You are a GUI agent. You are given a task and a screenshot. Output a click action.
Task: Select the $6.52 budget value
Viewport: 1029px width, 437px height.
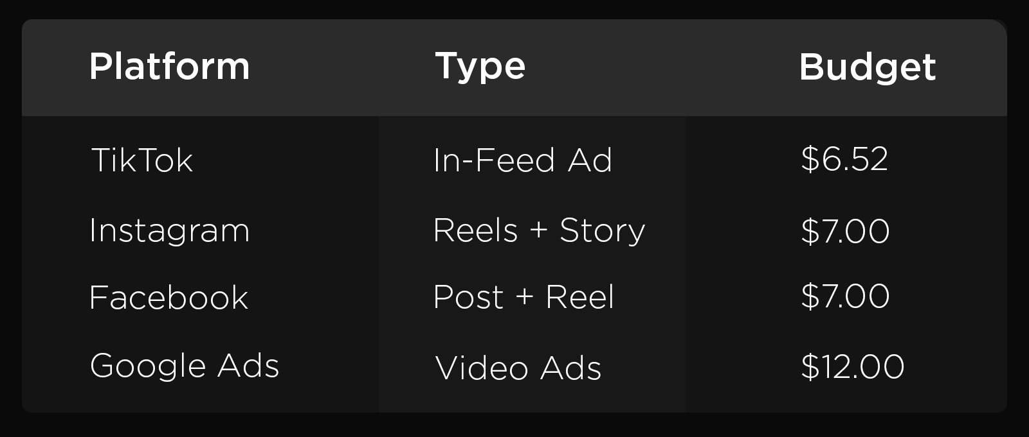pos(844,159)
